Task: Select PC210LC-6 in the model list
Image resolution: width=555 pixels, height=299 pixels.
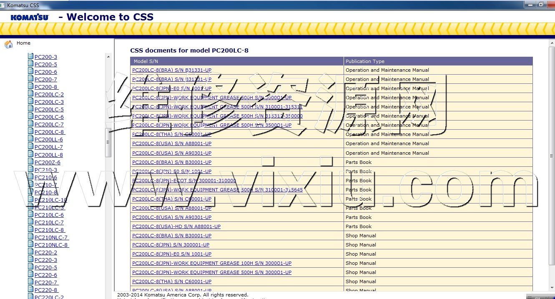Action: 49,215
